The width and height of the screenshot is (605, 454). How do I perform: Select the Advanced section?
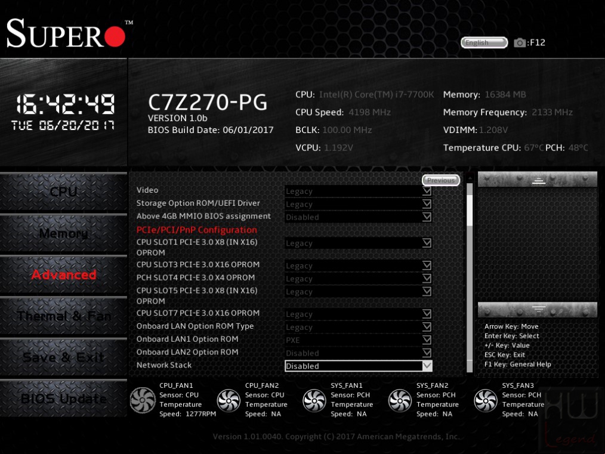tap(64, 274)
